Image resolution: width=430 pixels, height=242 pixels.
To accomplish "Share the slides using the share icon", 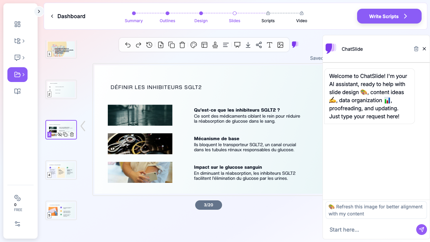I will tap(259, 45).
